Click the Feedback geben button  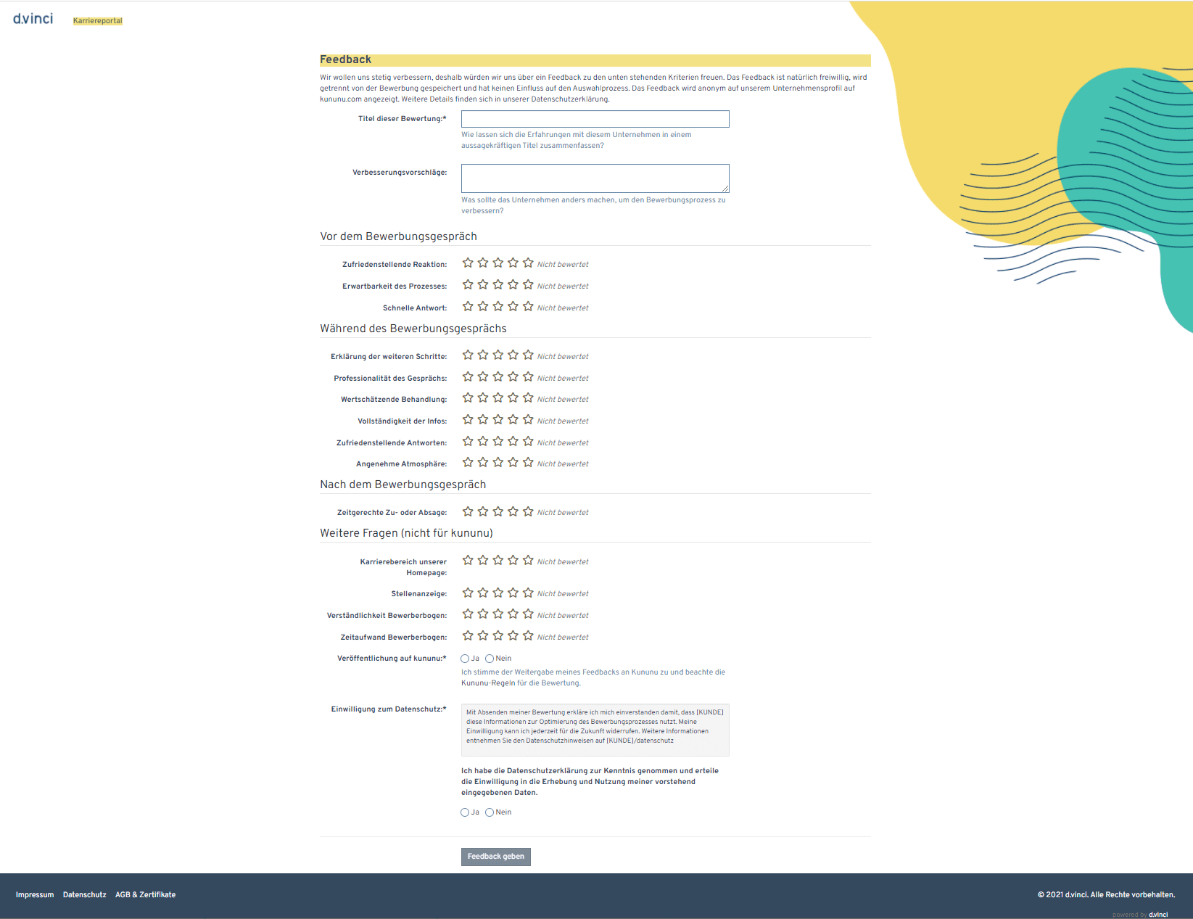click(x=495, y=857)
